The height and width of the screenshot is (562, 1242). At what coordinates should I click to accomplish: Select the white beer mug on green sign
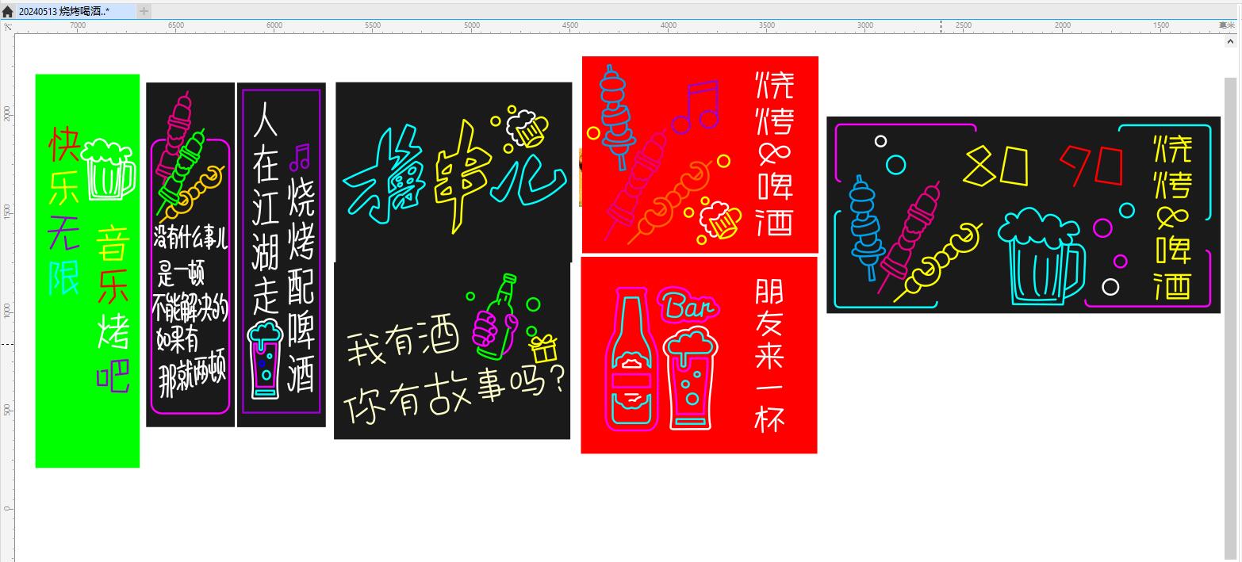coord(108,169)
